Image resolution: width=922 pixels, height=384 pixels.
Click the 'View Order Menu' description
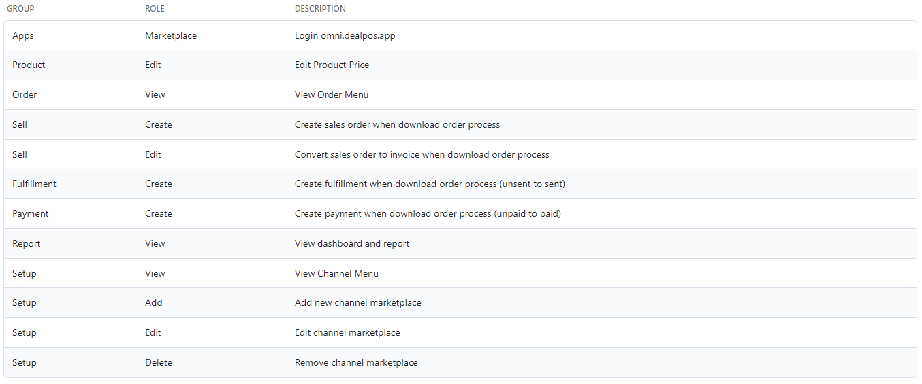(x=332, y=94)
